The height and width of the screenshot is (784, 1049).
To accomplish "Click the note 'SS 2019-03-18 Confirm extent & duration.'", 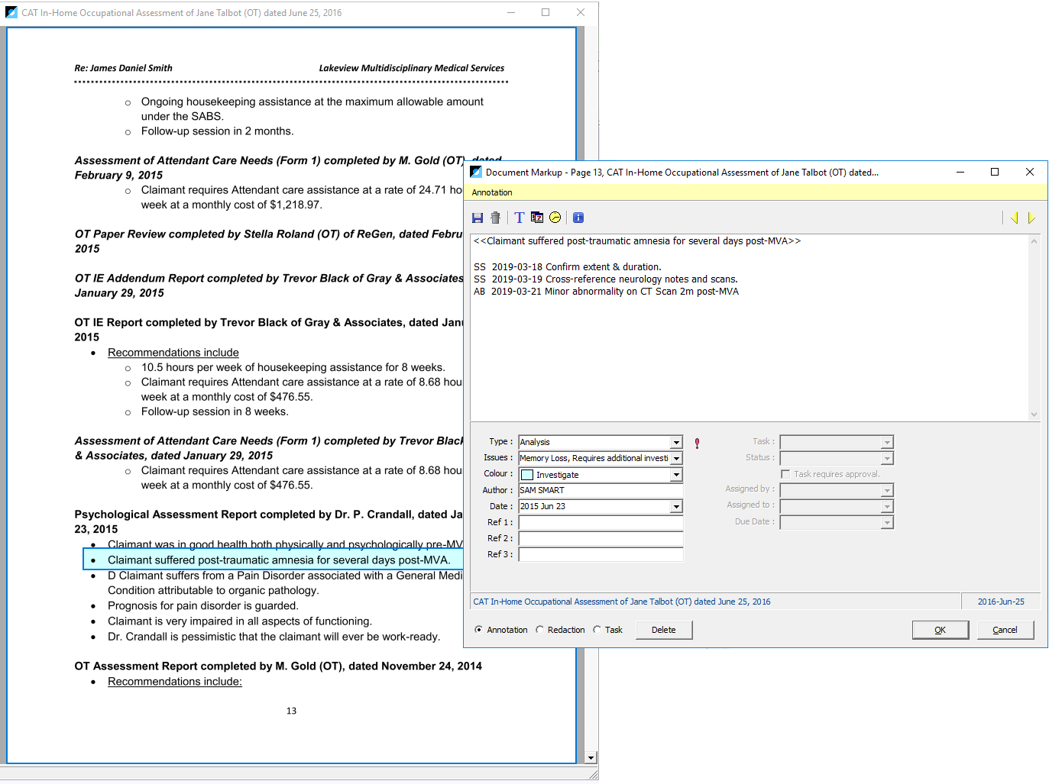I will click(x=568, y=267).
